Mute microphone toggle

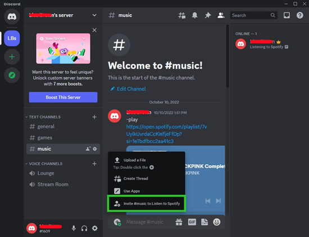pyautogui.click(x=74, y=229)
